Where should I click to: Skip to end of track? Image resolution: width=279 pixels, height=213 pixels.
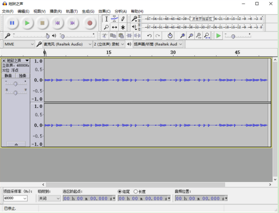tap(72, 23)
